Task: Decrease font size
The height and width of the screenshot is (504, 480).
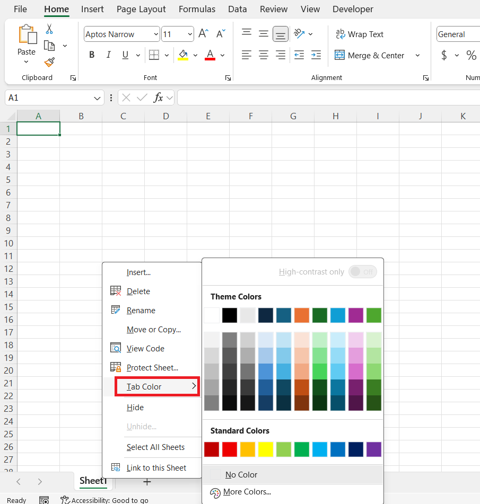Action: click(221, 33)
